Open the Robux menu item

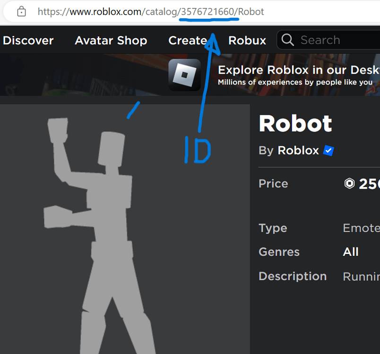247,40
